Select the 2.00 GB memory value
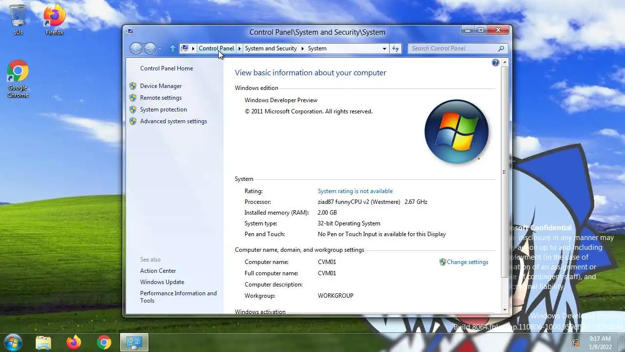 [x=327, y=213]
